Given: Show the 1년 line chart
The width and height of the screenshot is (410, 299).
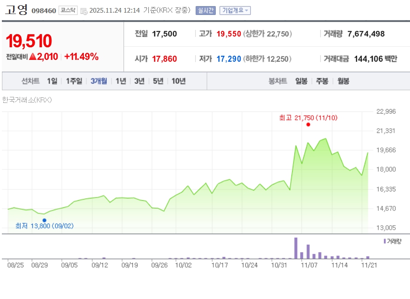Looking at the screenshot, I should pyautogui.click(x=121, y=81).
